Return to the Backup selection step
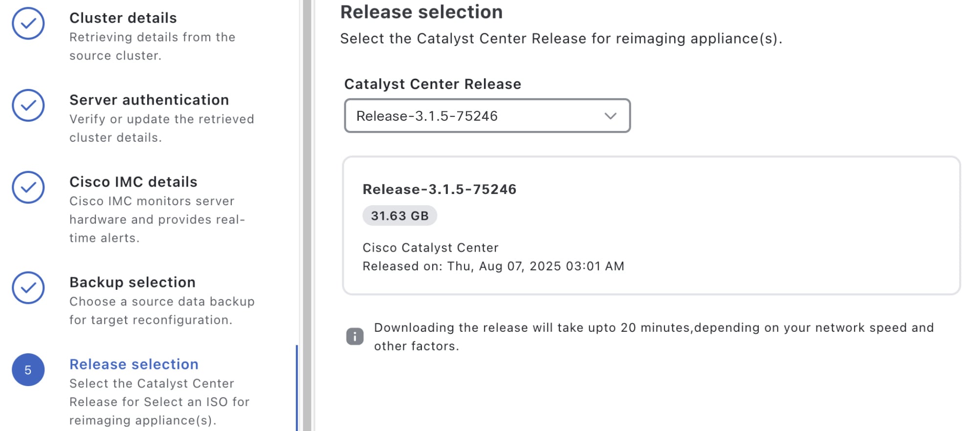Screen dimensions: 969x431 point(132,282)
